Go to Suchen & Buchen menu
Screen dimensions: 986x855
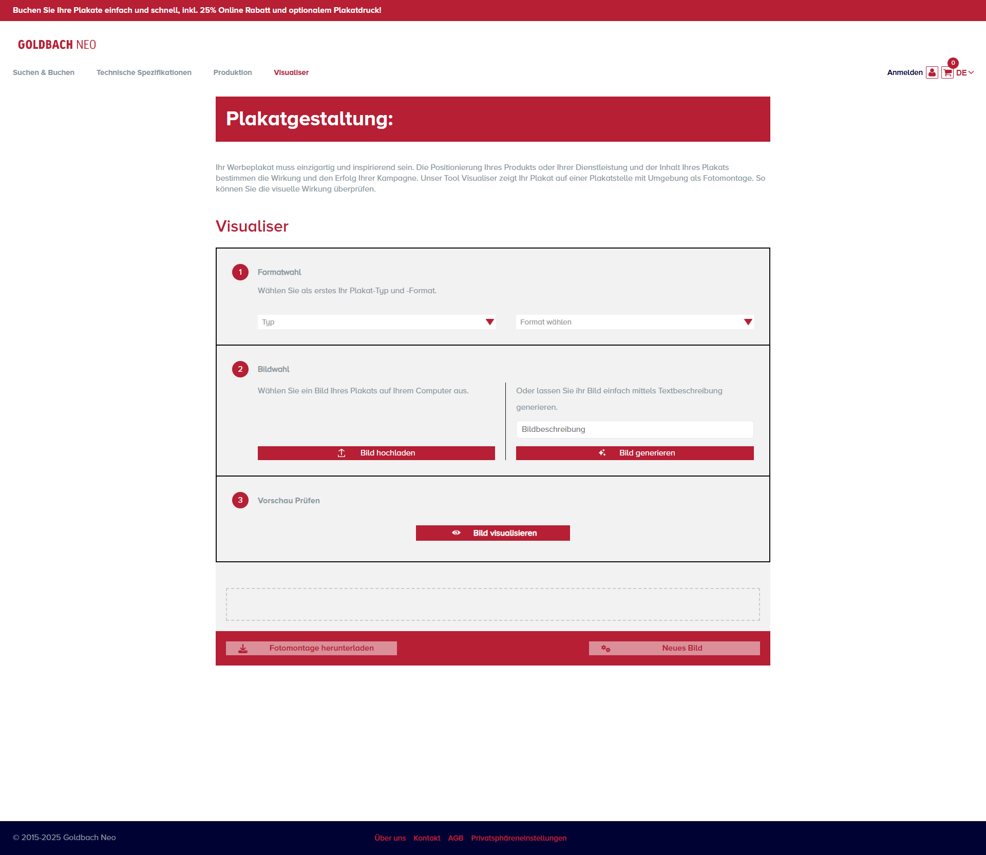point(44,72)
